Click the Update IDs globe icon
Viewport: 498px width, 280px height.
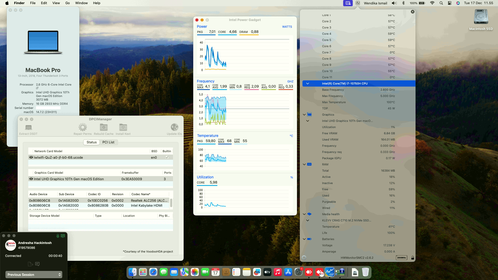click(x=174, y=127)
